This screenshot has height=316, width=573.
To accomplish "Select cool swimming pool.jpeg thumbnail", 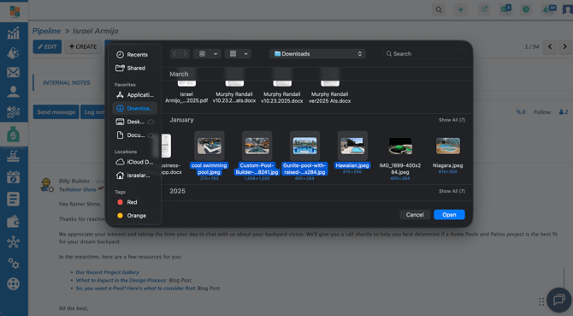I will [x=210, y=146].
